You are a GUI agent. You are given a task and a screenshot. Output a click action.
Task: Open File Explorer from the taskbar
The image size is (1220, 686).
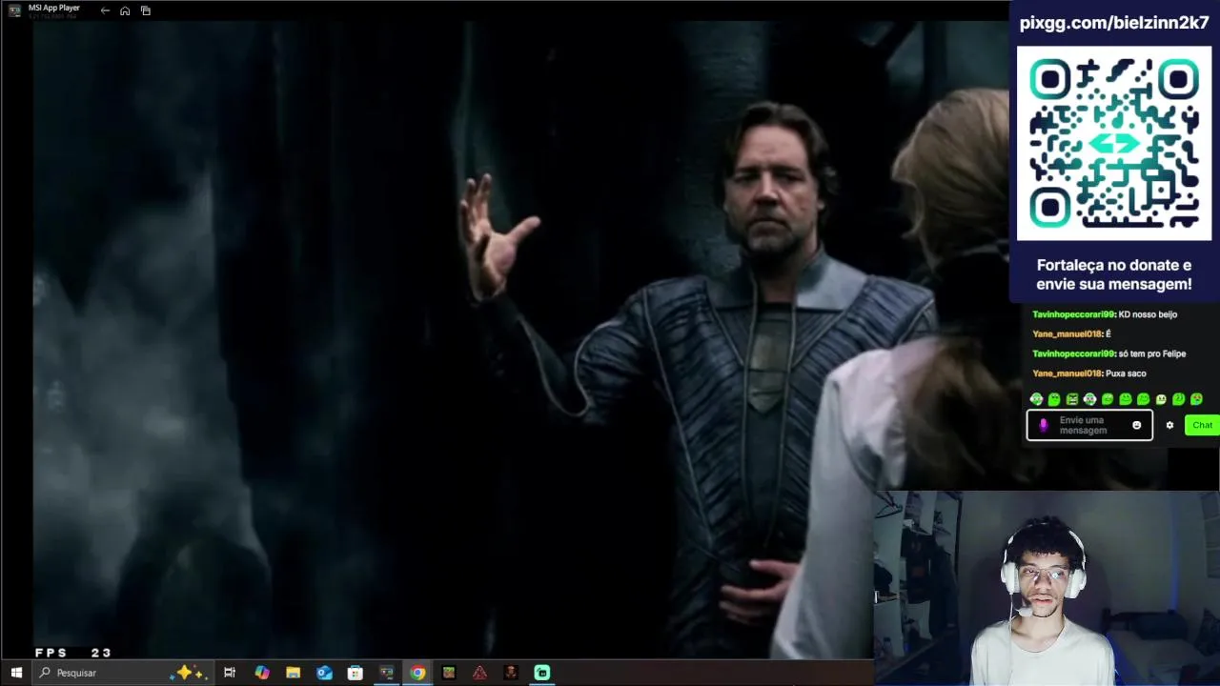point(294,673)
